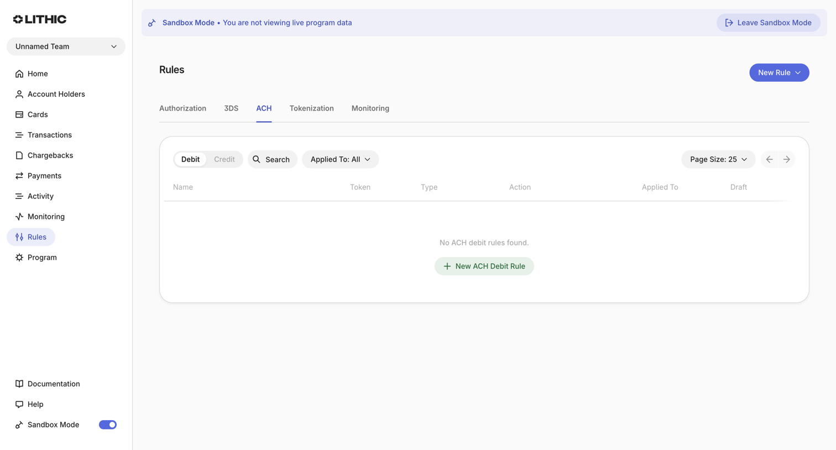The width and height of the screenshot is (836, 450).
Task: Open the 3DS tab
Action: pos(231,108)
